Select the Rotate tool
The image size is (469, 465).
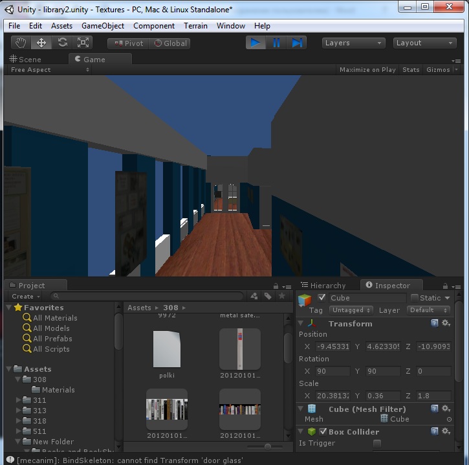[x=63, y=43]
